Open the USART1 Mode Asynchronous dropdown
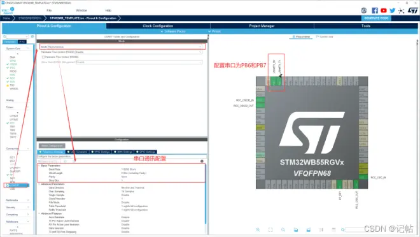 tap(123, 47)
